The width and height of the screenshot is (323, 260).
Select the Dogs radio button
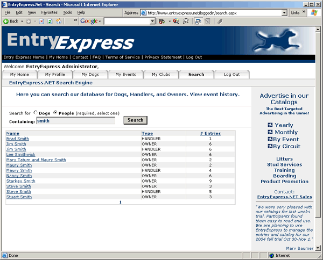(x=36, y=113)
